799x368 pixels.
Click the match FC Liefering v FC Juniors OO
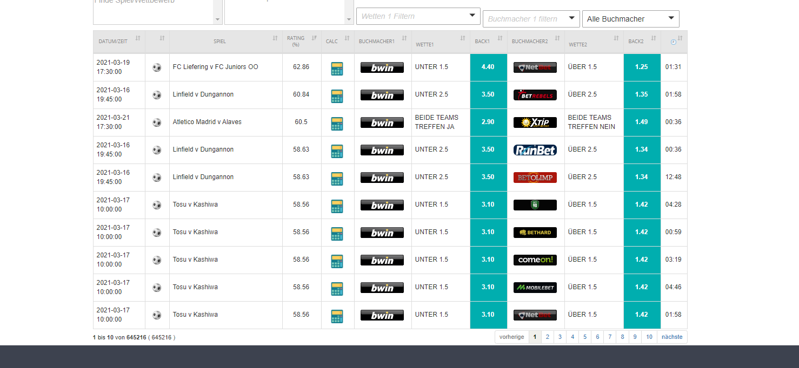click(216, 67)
